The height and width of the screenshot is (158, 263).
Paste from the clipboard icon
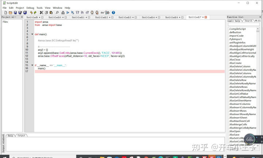pyautogui.click(x=51, y=12)
